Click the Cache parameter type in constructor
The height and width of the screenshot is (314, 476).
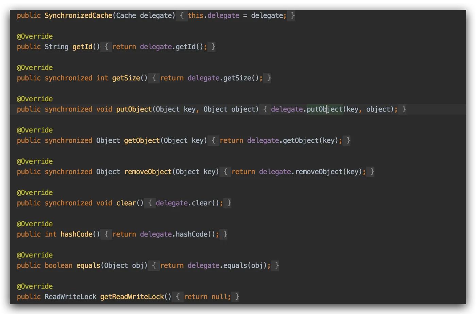tap(126, 16)
